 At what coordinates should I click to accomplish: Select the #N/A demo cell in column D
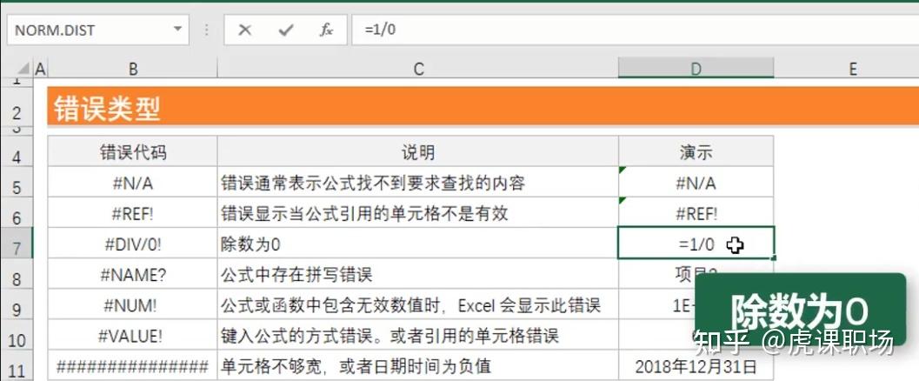(696, 183)
